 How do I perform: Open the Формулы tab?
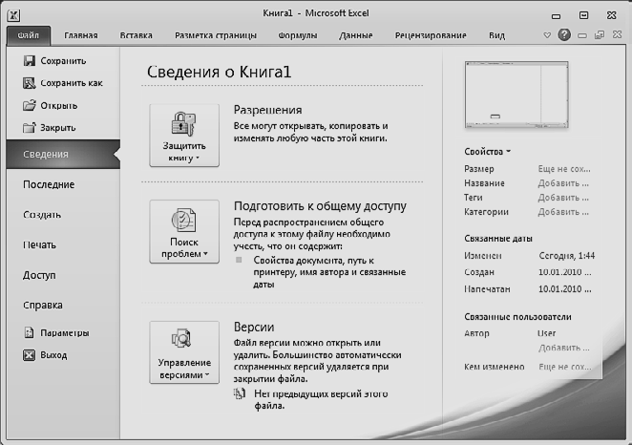click(298, 35)
